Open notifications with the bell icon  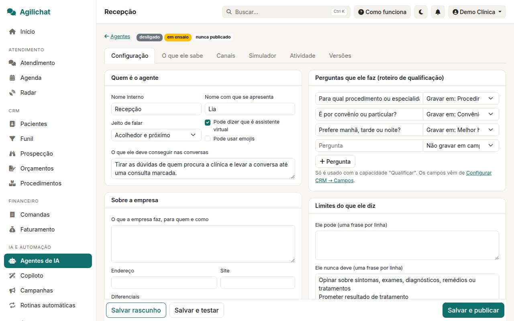pos(438,12)
